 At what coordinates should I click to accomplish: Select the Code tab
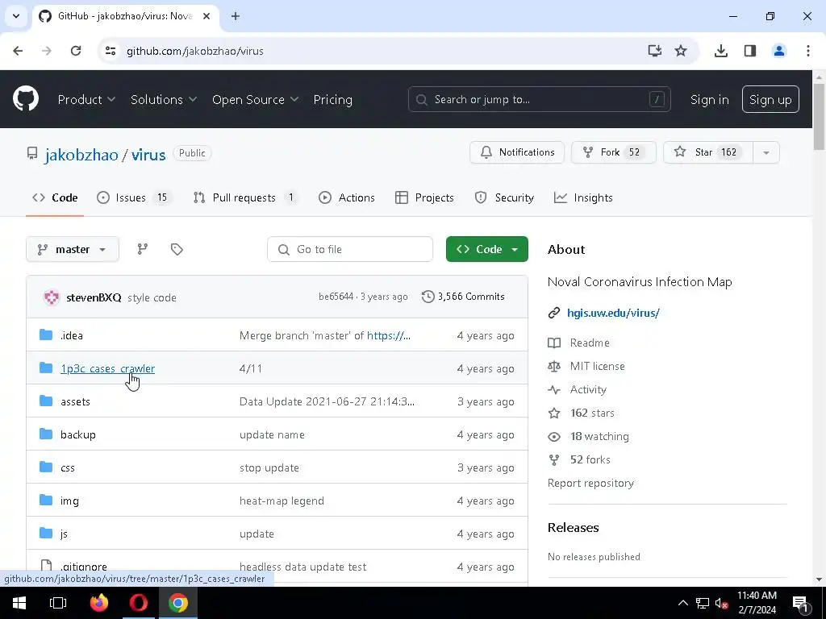tap(55, 198)
